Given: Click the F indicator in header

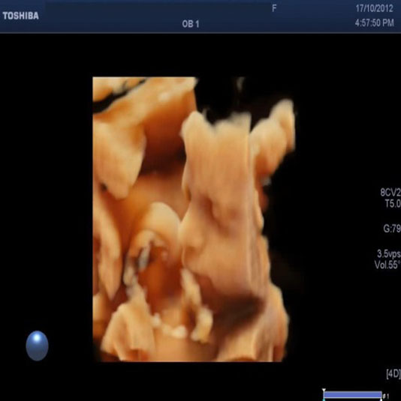Looking at the screenshot, I should [x=274, y=8].
